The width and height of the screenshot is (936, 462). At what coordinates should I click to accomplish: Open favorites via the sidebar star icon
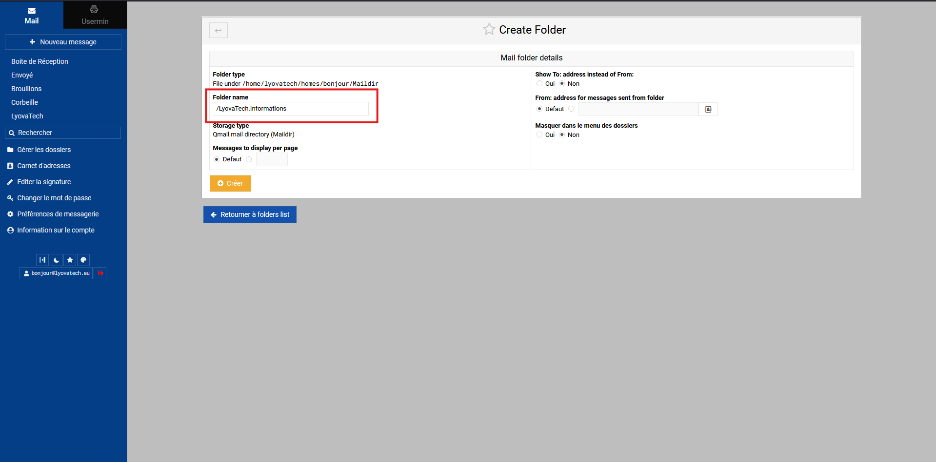click(70, 260)
